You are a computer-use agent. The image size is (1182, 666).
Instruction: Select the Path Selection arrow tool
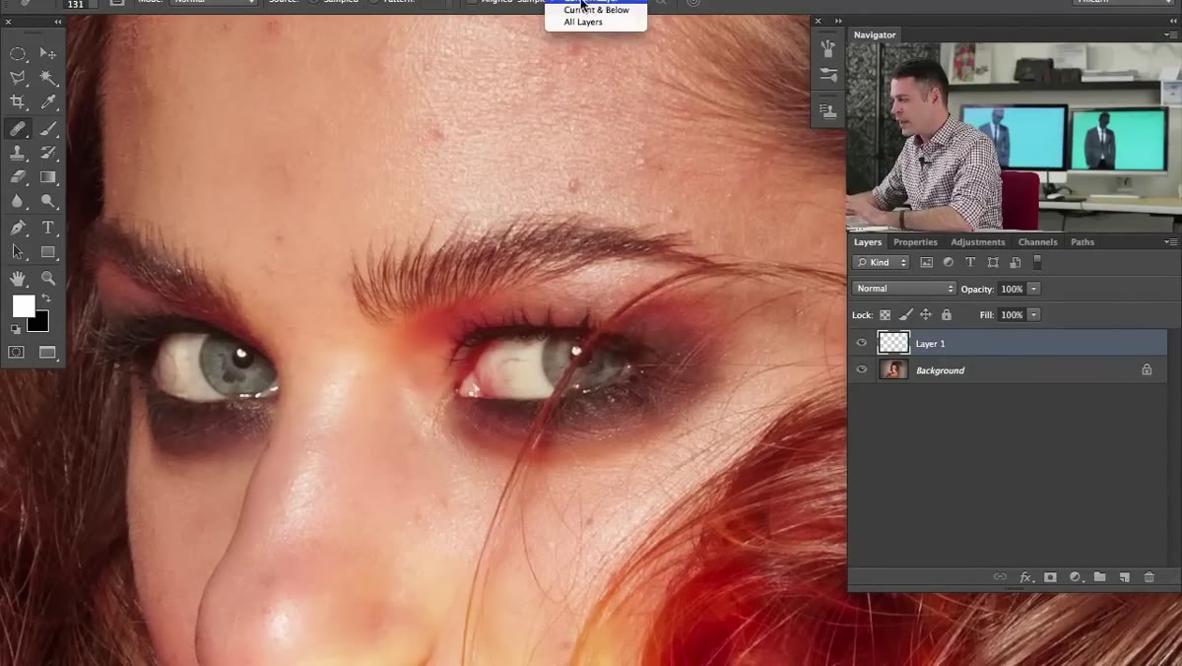pos(18,252)
